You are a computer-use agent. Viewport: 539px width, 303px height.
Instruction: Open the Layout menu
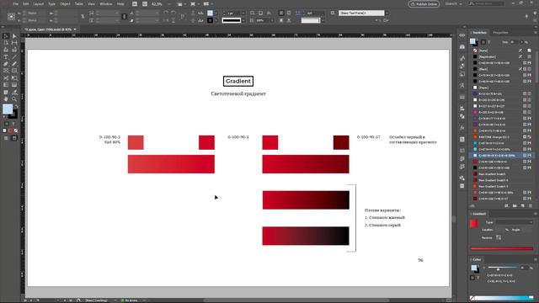(38, 3)
